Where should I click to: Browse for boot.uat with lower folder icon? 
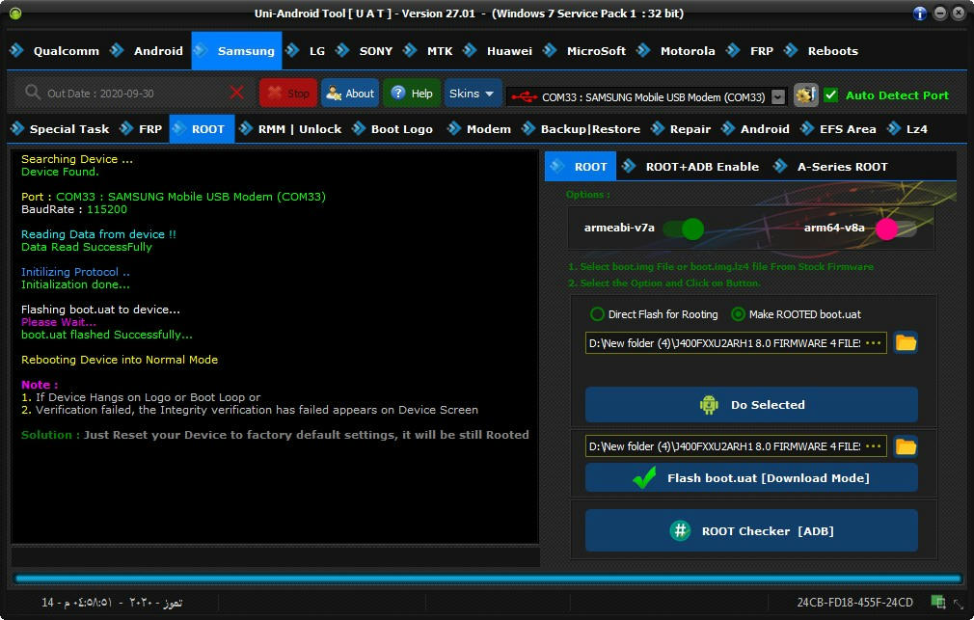pyautogui.click(x=906, y=446)
